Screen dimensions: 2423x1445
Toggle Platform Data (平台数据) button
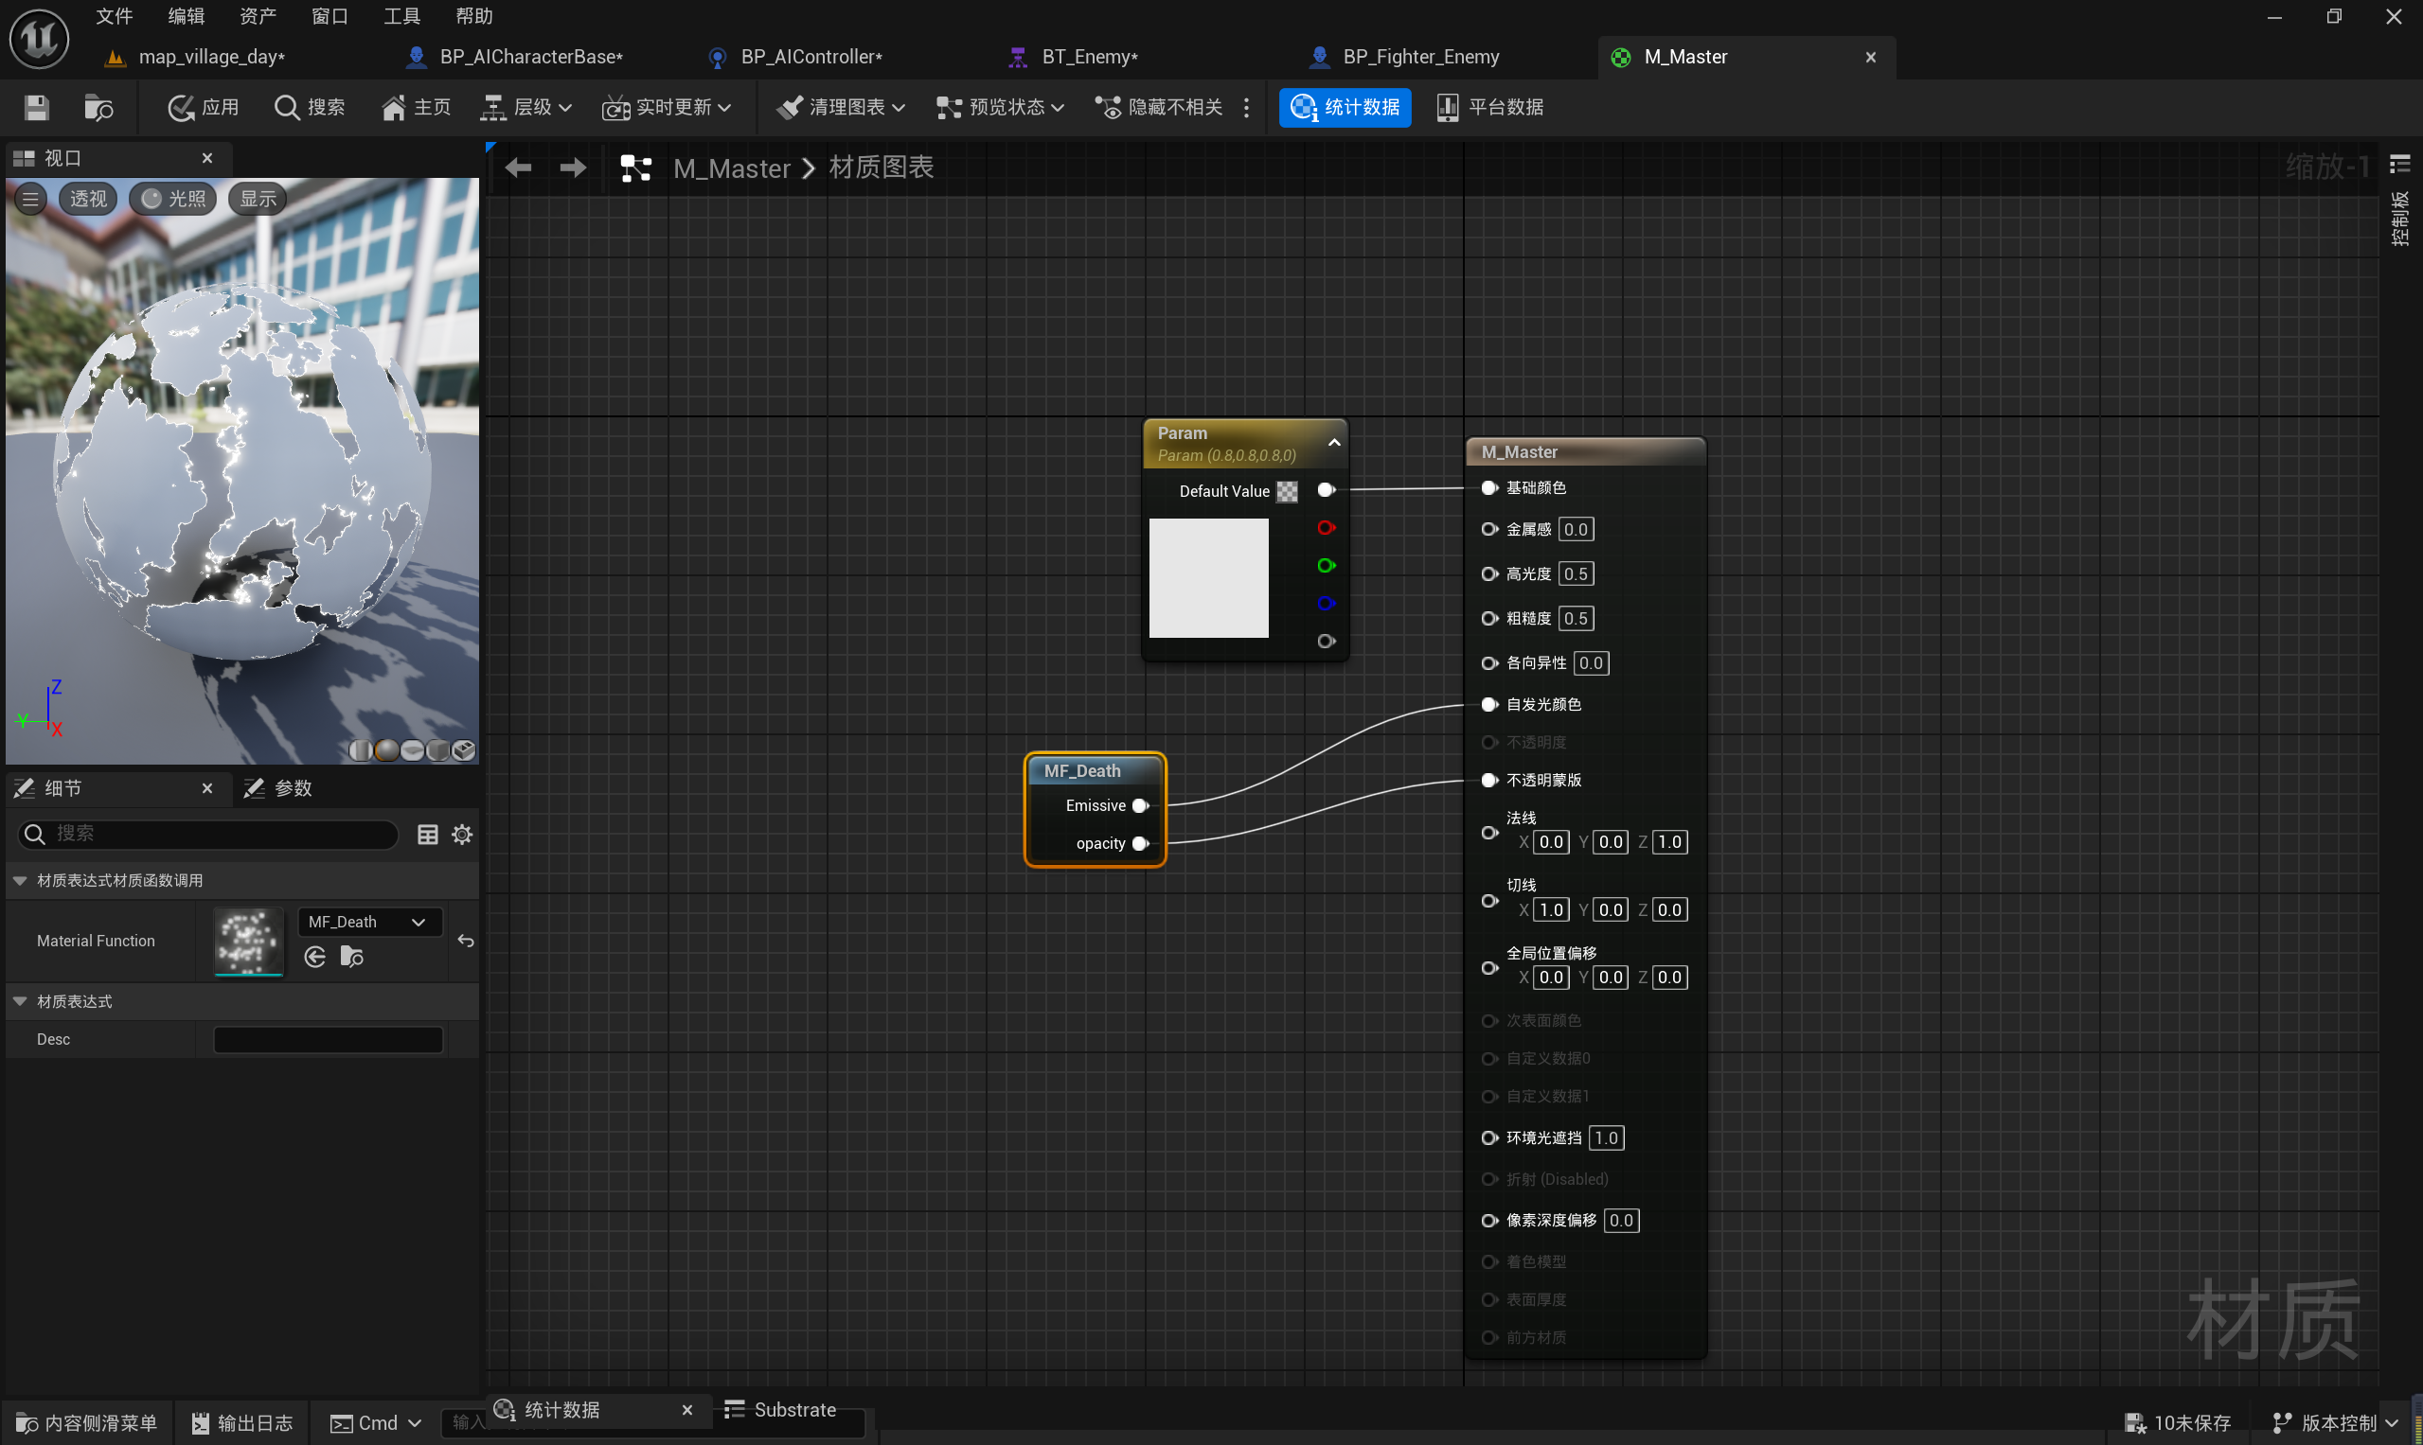(x=1489, y=107)
